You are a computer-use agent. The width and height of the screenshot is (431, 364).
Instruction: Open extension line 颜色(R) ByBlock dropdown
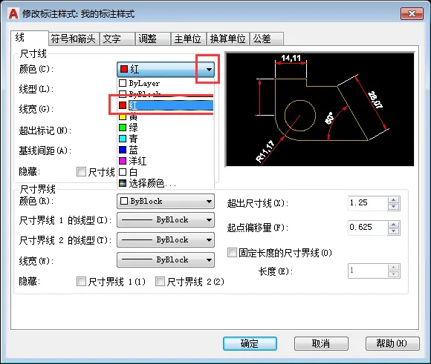coord(166,202)
